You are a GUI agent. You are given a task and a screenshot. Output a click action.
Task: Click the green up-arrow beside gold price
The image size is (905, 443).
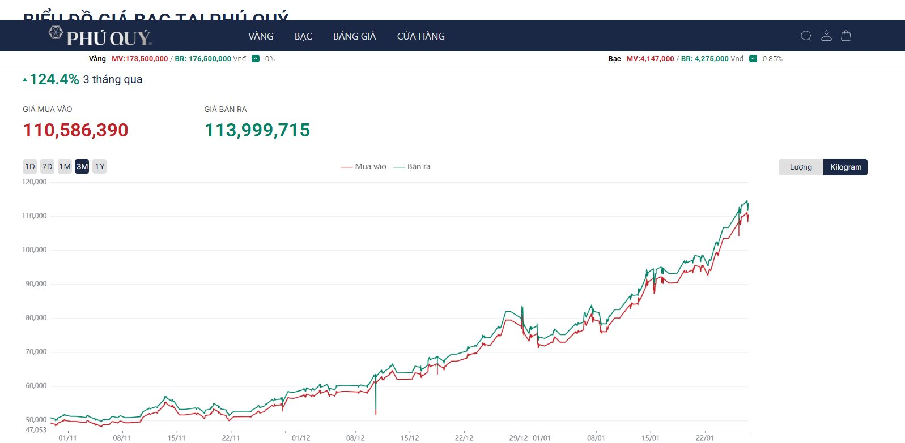(x=256, y=59)
